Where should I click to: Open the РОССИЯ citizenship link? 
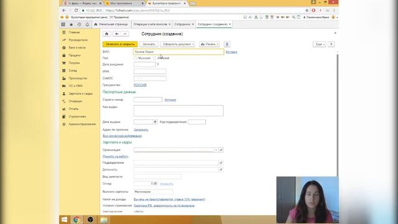click(x=140, y=85)
